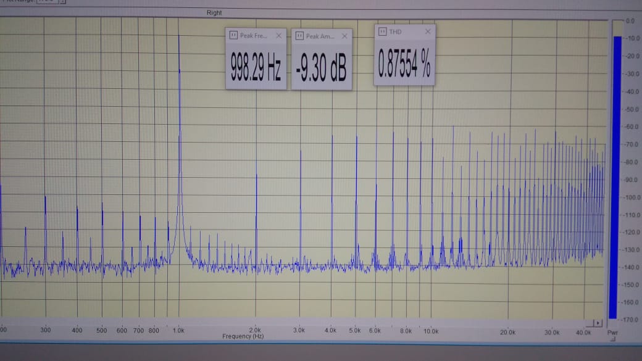This screenshot has height=361, width=642.
Task: Click the Right channel label above the plot
Action: click(x=214, y=13)
